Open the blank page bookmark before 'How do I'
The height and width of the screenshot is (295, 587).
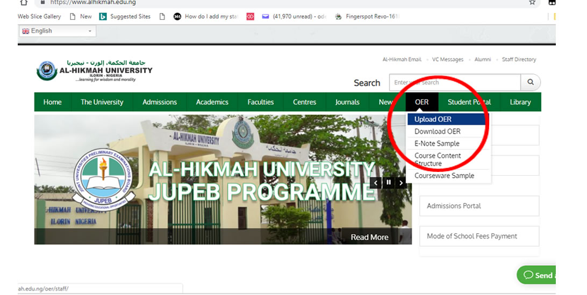click(162, 17)
